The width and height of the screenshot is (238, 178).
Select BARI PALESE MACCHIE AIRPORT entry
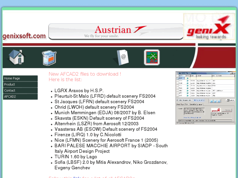[111, 148]
